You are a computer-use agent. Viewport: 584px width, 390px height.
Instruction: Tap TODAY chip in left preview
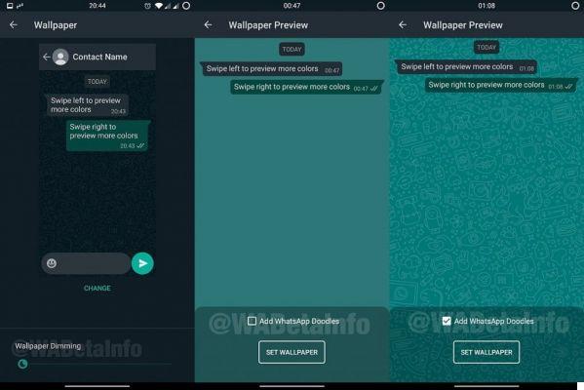pyautogui.click(x=97, y=82)
